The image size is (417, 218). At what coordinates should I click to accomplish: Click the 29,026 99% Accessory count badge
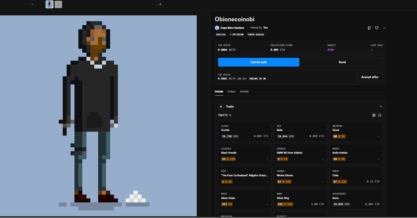tap(341, 204)
